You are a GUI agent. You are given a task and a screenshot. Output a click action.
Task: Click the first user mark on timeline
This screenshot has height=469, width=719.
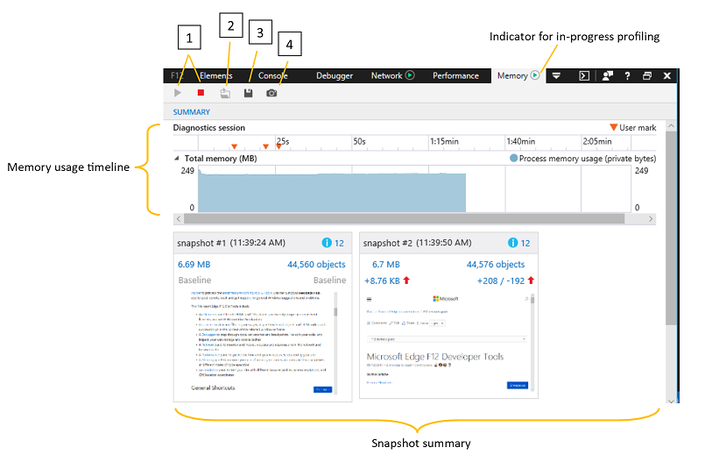pos(235,146)
